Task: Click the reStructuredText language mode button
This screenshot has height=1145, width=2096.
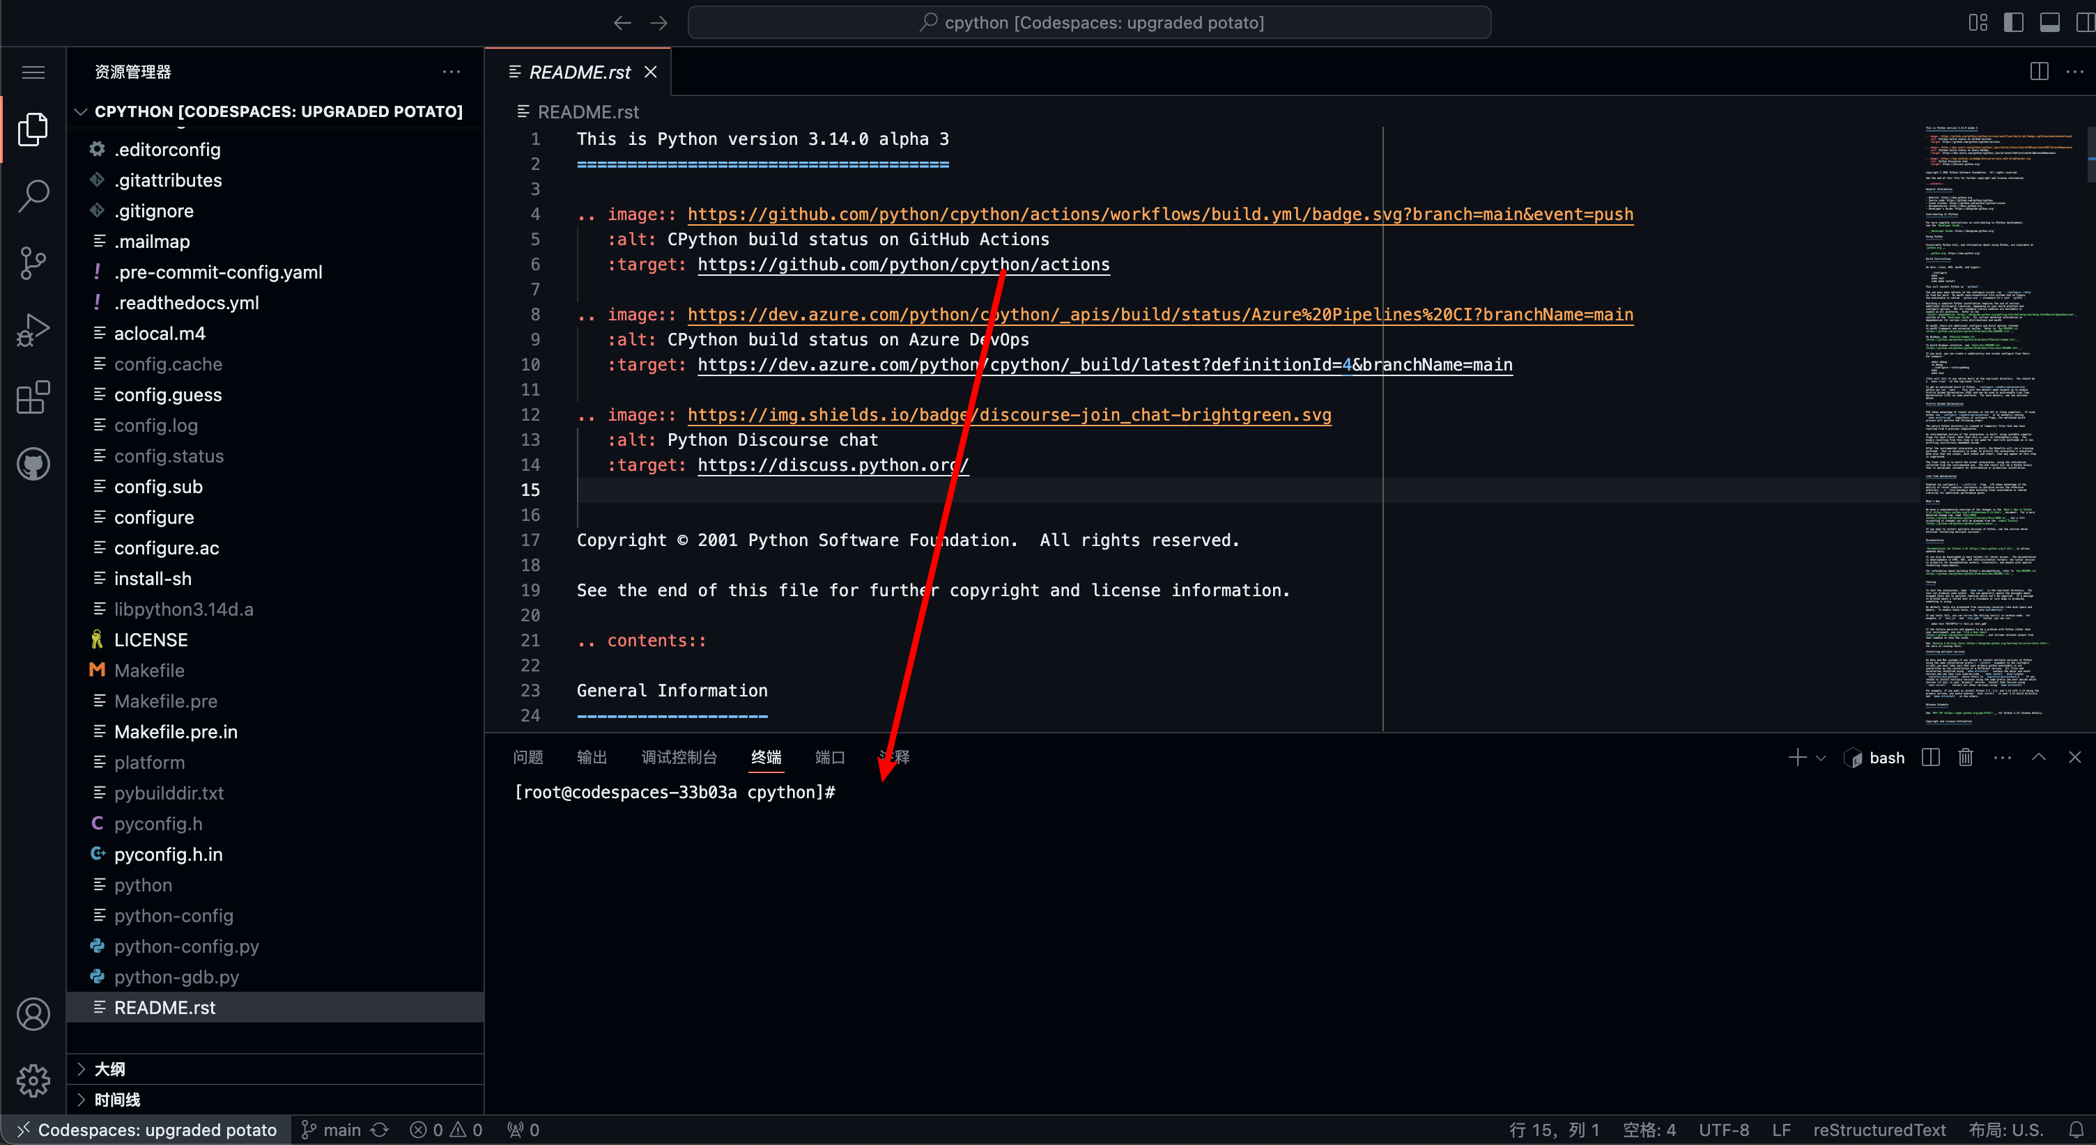Action: [1879, 1130]
